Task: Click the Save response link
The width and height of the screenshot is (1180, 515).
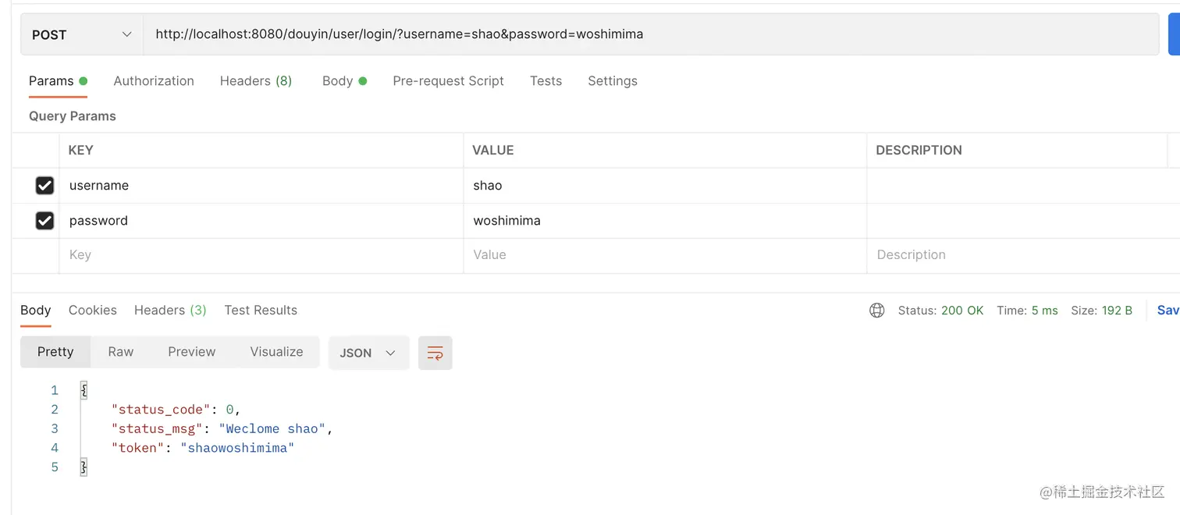Action: pyautogui.click(x=1167, y=310)
